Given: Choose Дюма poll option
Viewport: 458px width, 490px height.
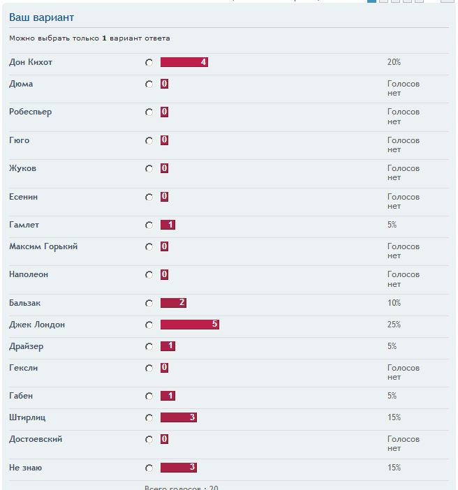Looking at the screenshot, I should 149,84.
